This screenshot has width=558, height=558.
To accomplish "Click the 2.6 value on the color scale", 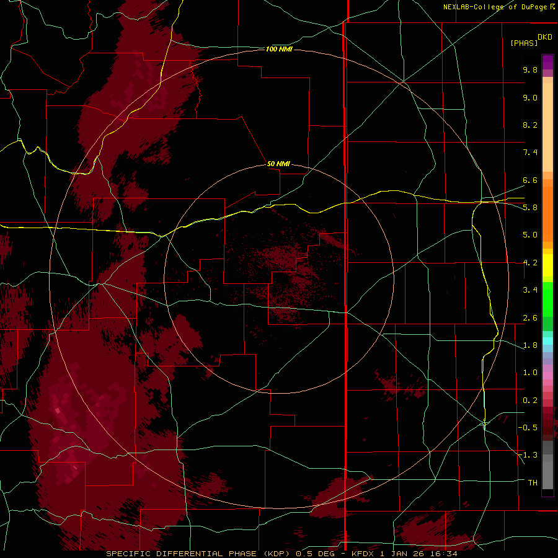I will [x=530, y=318].
